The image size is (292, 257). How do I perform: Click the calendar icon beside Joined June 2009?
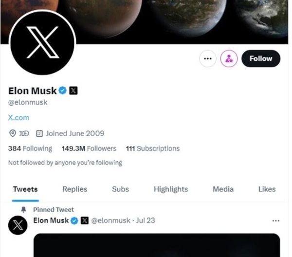pos(40,133)
